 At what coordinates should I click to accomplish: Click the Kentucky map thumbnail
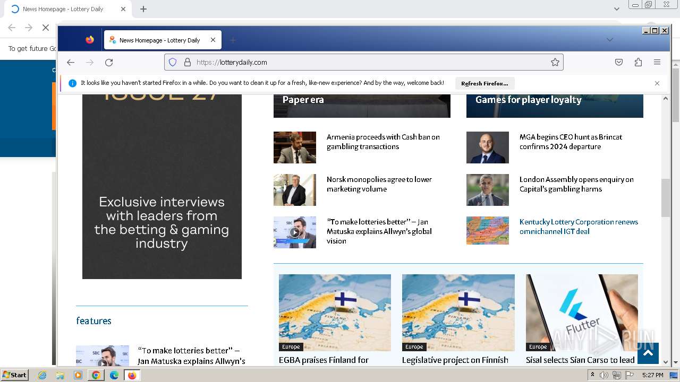click(x=488, y=230)
